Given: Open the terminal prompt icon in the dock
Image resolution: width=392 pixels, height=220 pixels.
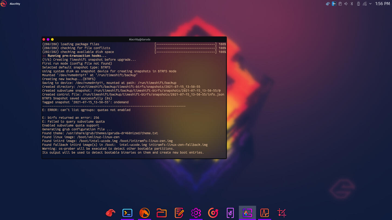Looking at the screenshot, I should coord(127,213).
